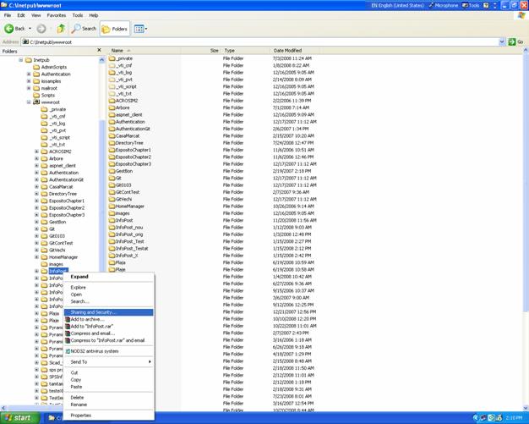Collapse the Inetpub tree node
This screenshot has width=529, height=424.
(x=21, y=60)
